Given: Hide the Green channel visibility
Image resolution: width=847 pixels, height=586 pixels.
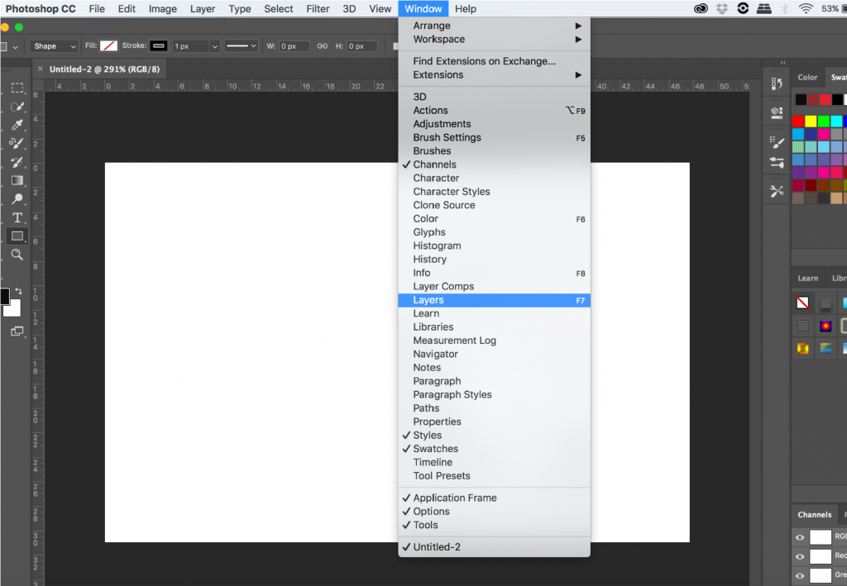Looking at the screenshot, I should [x=800, y=576].
